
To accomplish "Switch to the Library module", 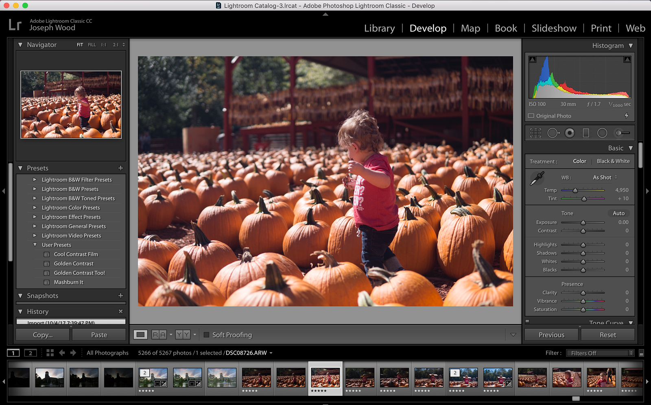I will click(x=379, y=28).
